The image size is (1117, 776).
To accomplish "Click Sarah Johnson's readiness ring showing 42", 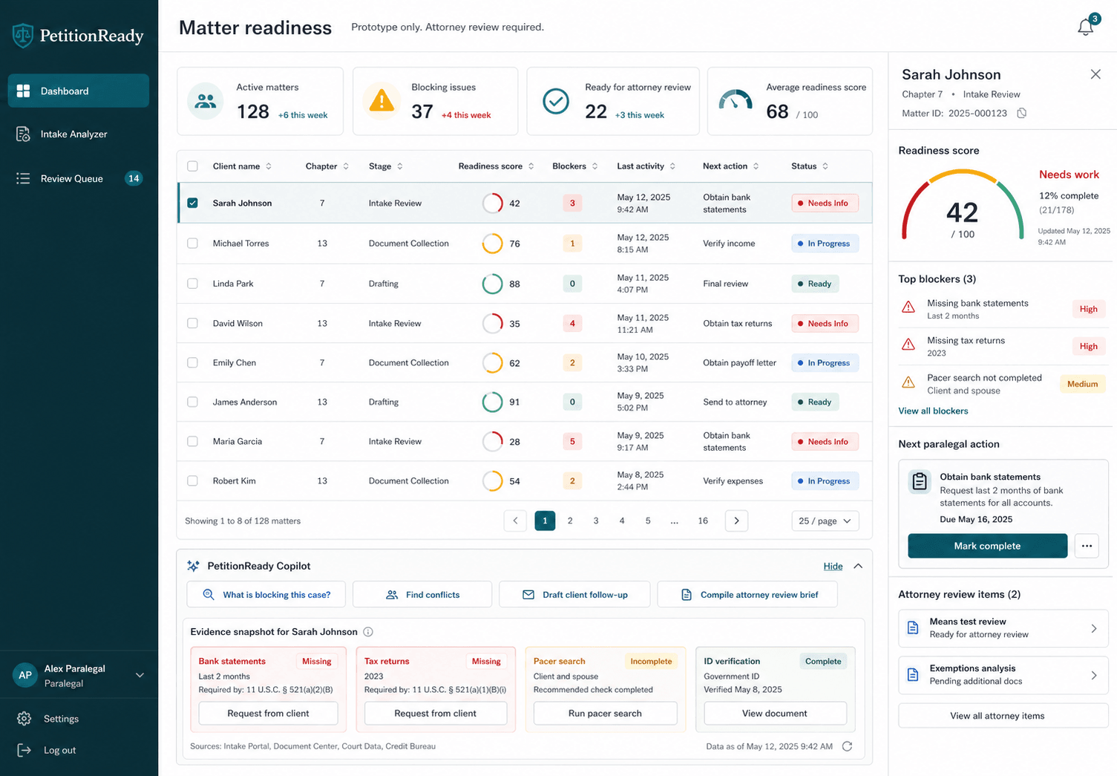I will (492, 203).
